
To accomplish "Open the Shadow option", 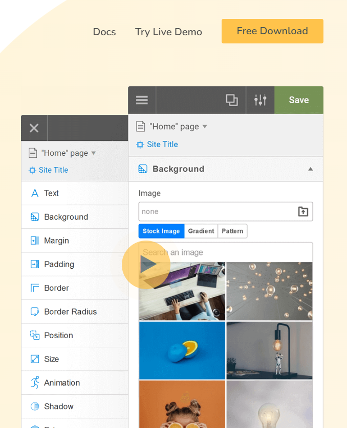I will pos(75,407).
